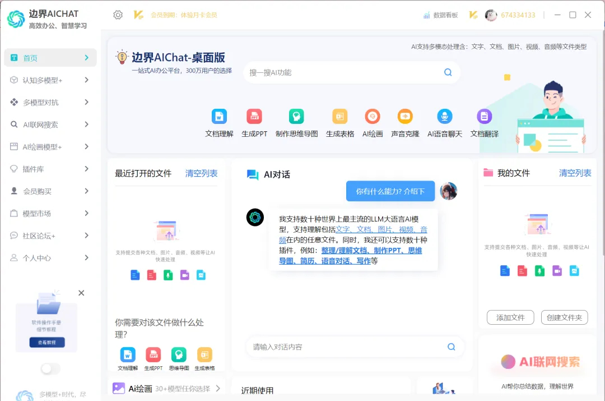Open 声音克隆 voice clone tool
This screenshot has height=401, width=605.
(x=405, y=117)
